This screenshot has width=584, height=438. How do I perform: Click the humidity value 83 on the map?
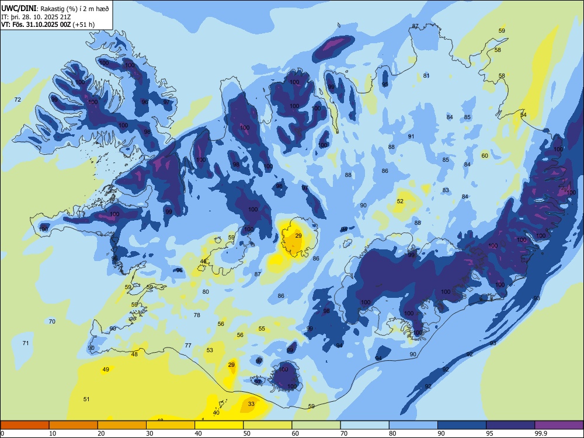(446, 190)
